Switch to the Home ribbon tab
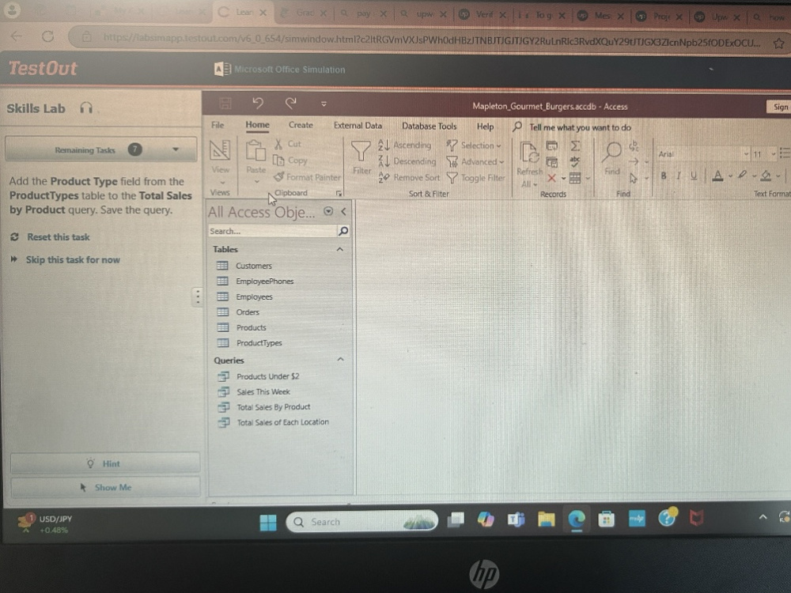 tap(257, 125)
